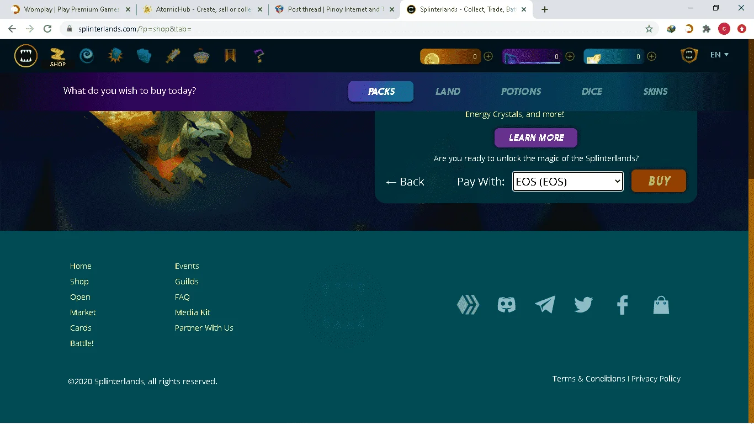
Task: Open the shopping bag merch icon in footer
Action: tap(661, 305)
